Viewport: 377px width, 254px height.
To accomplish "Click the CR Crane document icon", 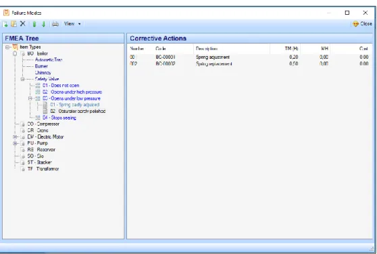I will pos(23,130).
